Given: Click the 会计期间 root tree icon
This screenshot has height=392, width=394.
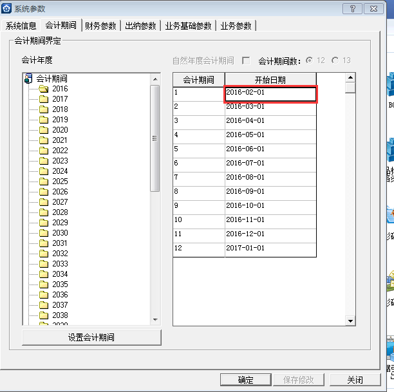Looking at the screenshot, I should pos(28,79).
